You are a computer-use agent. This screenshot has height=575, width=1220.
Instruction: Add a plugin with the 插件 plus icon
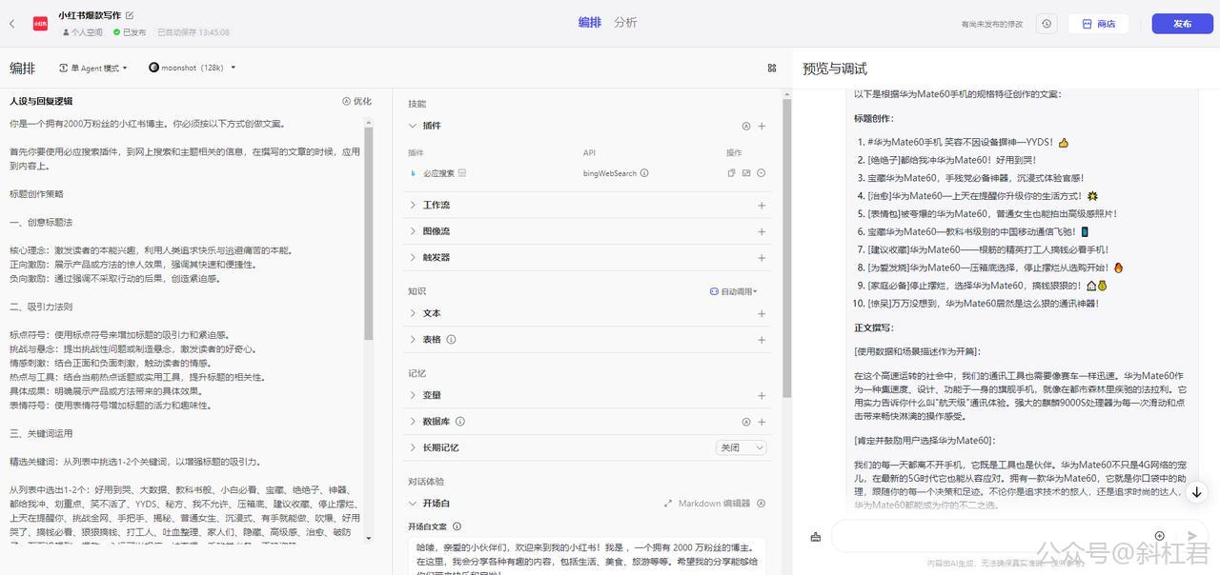click(762, 126)
